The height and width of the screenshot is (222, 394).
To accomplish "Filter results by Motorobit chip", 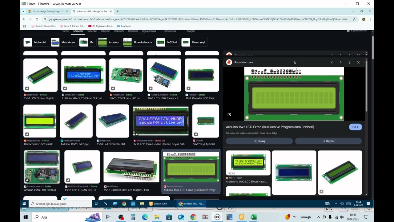I will coord(36,42).
